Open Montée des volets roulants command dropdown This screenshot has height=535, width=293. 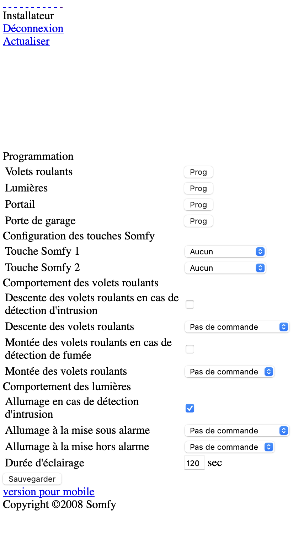tap(229, 372)
